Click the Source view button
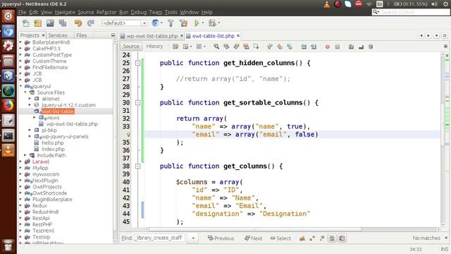Viewport: 451px width, 254px height. point(131,47)
